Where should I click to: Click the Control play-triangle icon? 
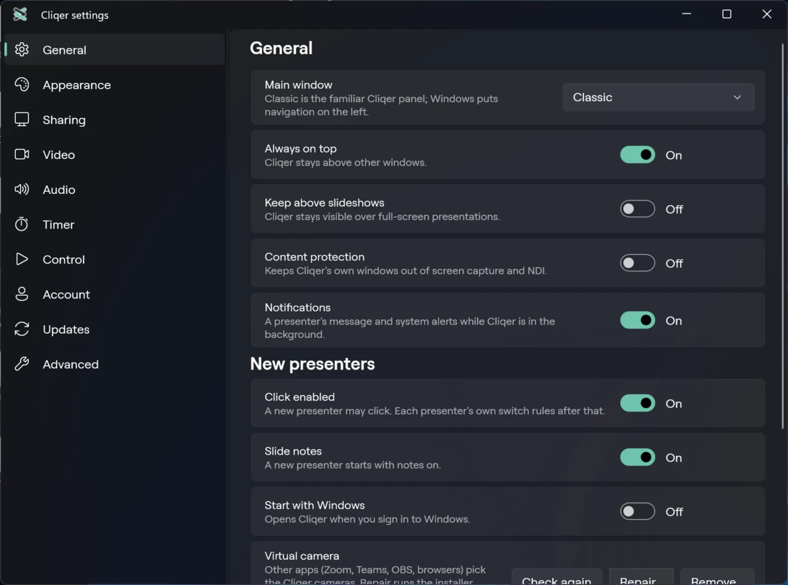21,259
